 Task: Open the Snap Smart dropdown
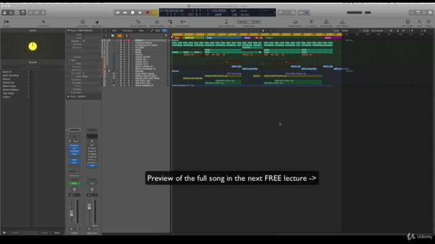click(351, 30)
